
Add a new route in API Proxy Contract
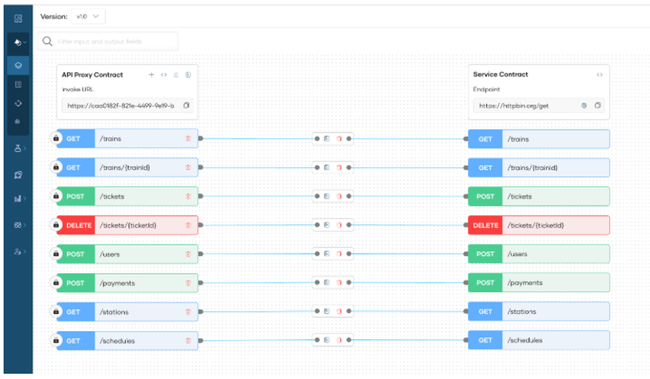151,75
